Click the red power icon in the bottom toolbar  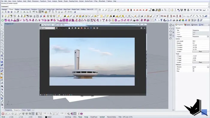pos(3,114)
